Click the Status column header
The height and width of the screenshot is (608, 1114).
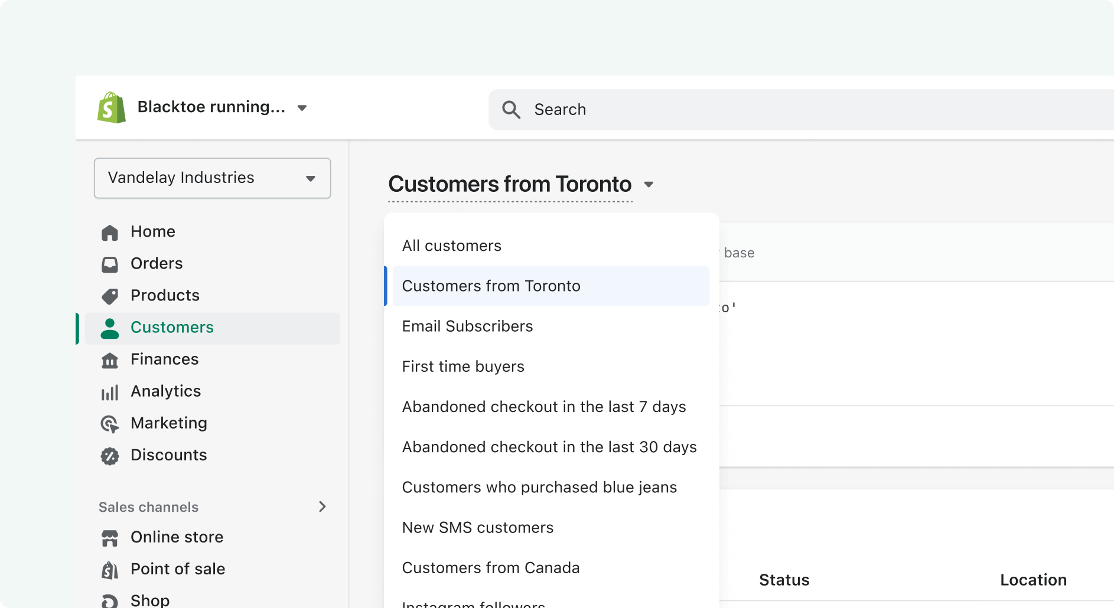[x=784, y=580]
